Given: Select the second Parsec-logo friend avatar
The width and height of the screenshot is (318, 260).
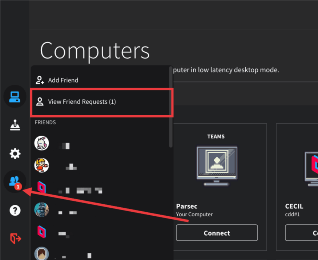Looking at the screenshot, I should 41,232.
